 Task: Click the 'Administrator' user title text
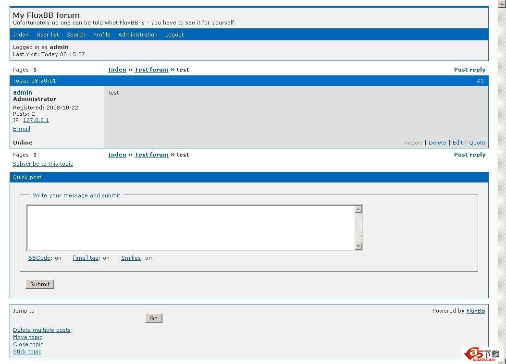point(35,99)
